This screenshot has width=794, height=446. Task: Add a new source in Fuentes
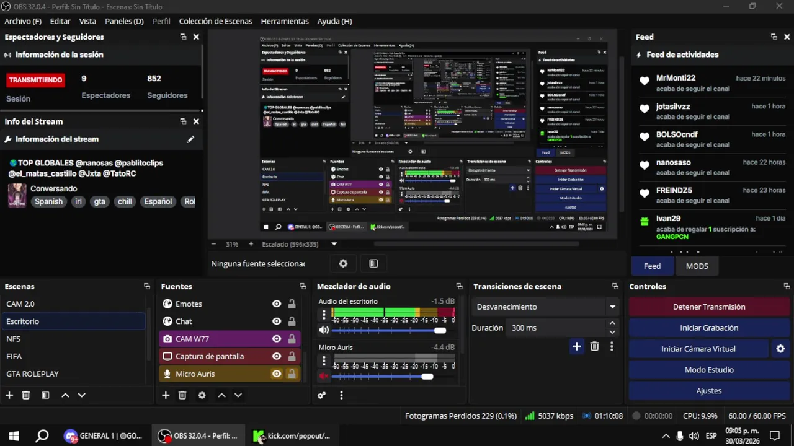pos(166,395)
